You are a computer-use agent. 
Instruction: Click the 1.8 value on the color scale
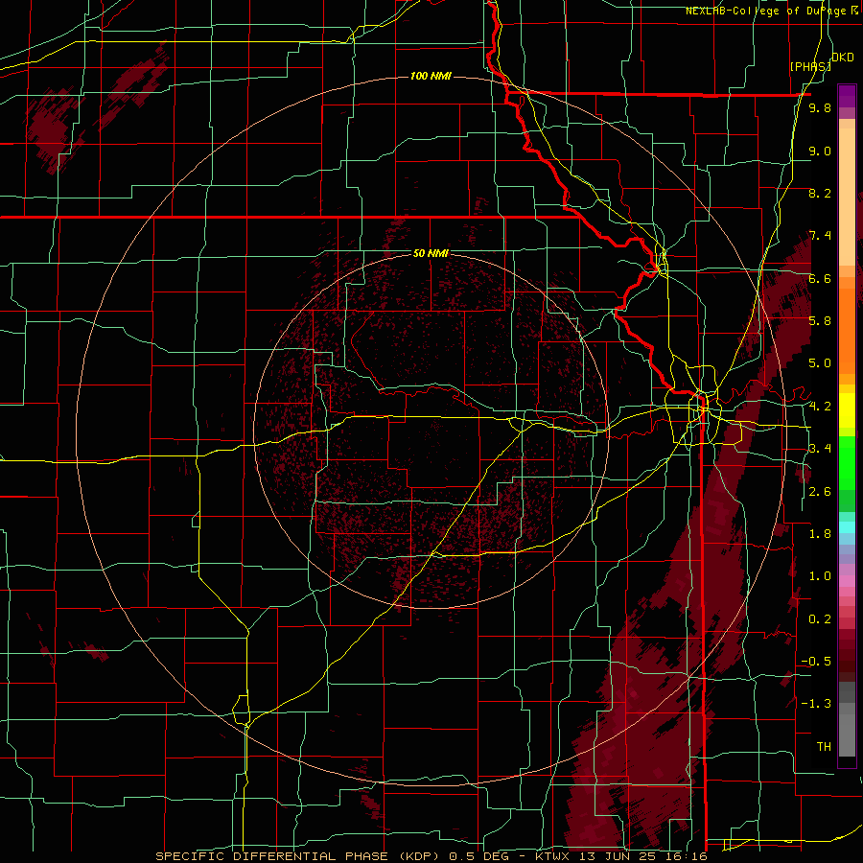tap(820, 534)
